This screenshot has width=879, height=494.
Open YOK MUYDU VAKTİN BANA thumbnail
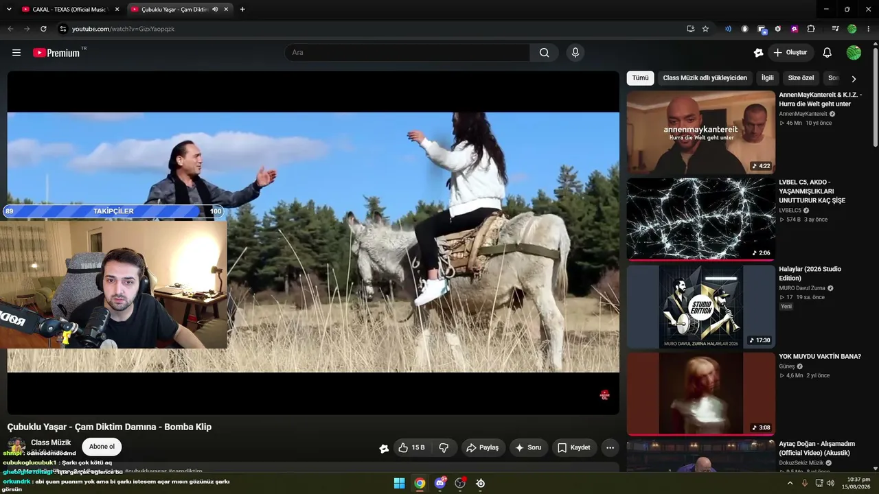(x=700, y=394)
